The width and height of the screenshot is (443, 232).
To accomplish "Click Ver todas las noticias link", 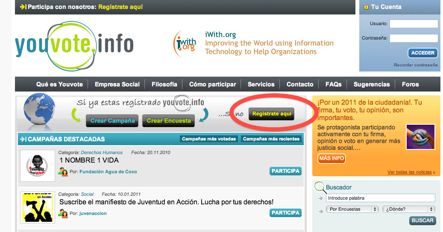I will point(409,172).
